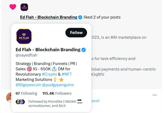
Task: Select the #NFT hashtag link
Action: [66, 74]
